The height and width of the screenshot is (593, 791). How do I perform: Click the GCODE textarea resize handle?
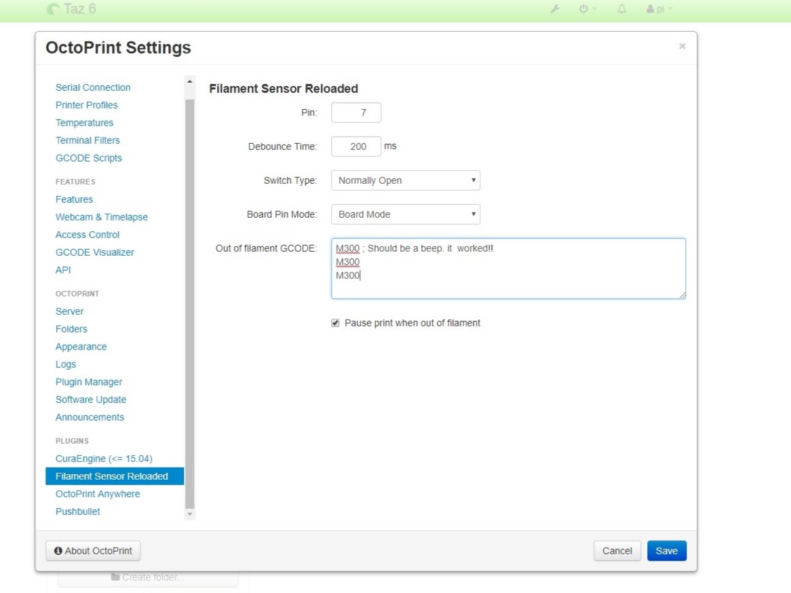(x=682, y=294)
